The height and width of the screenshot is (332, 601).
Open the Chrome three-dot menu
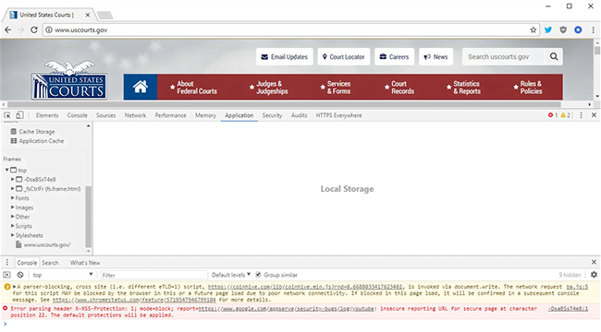click(593, 30)
